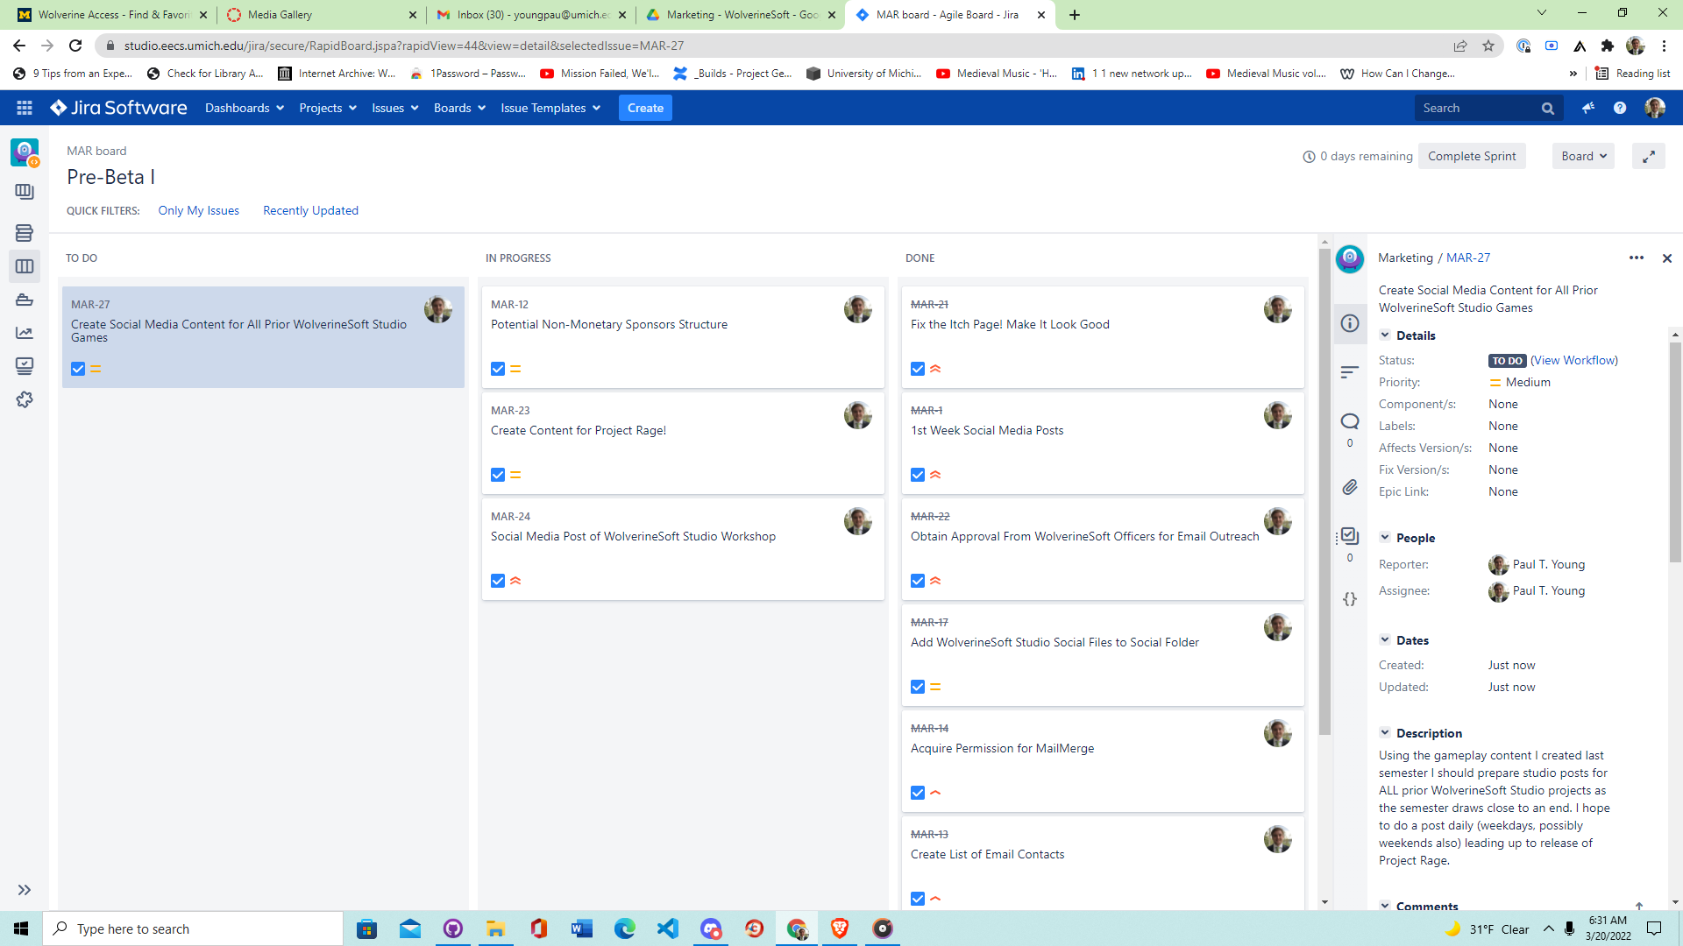Jump to the Description icon in the issue panel
This screenshot has height=946, width=1683.
click(x=1350, y=372)
